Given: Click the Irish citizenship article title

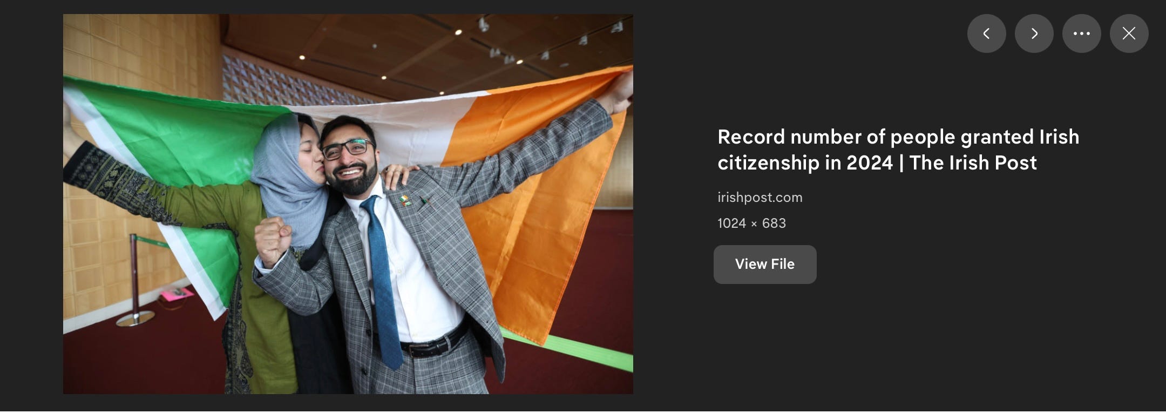Looking at the screenshot, I should tap(898, 150).
